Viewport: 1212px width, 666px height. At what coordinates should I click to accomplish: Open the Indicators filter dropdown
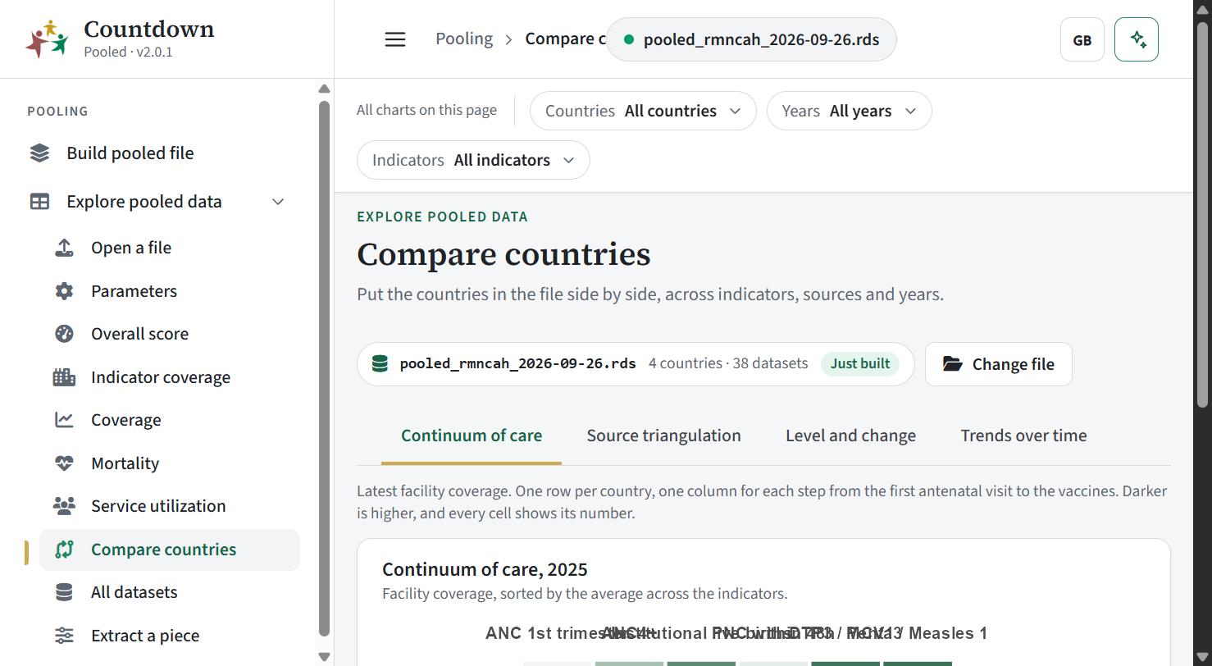pos(473,160)
